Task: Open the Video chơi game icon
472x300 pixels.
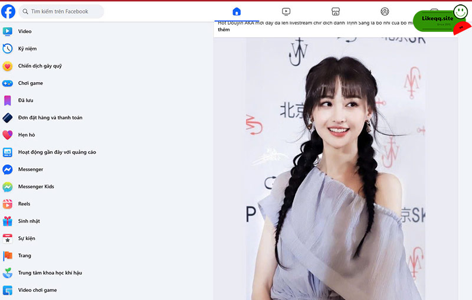Action: tap(8, 291)
